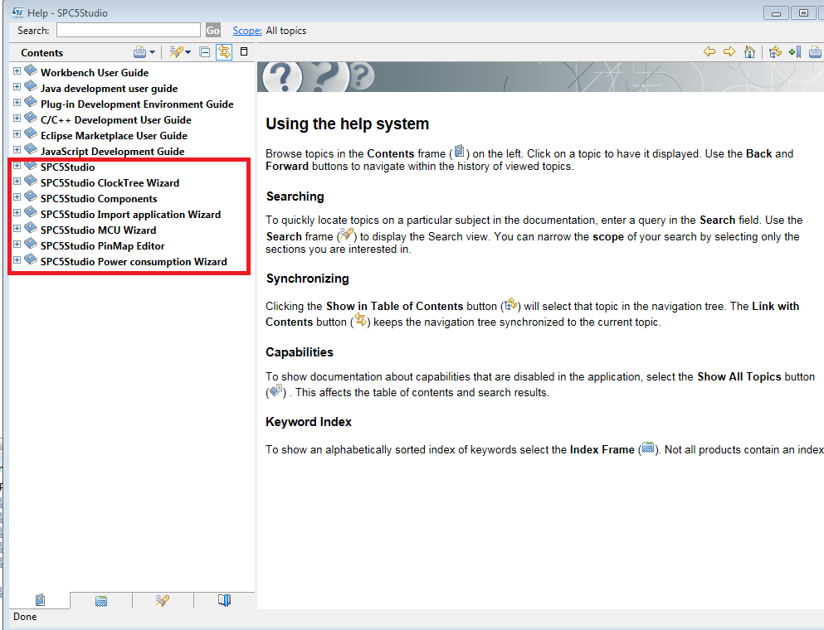Click the Print topics printer icon in Contents toolbar
The image size is (824, 630).
click(139, 52)
